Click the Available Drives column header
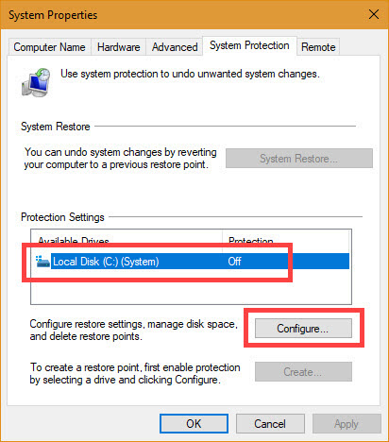The image size is (389, 442). click(127, 241)
